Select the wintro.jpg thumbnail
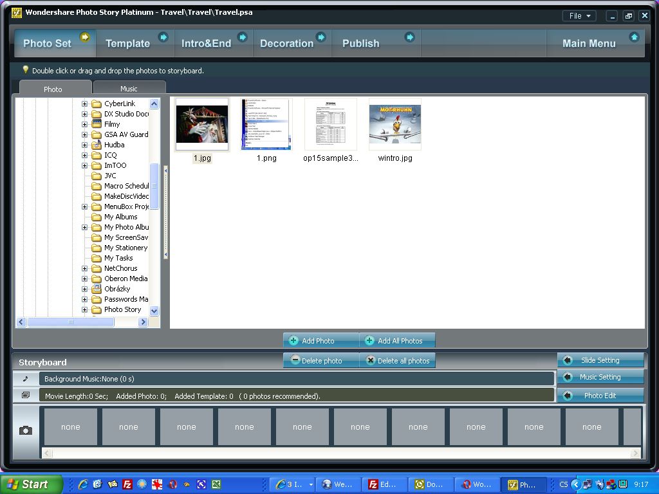This screenshot has width=659, height=494. pos(394,125)
